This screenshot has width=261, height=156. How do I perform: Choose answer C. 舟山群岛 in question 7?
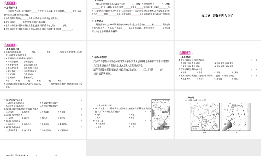[44, 124]
